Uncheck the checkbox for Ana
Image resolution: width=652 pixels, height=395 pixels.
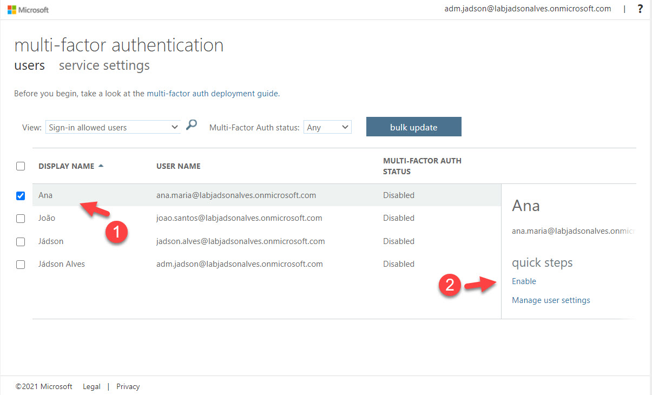[x=21, y=196]
